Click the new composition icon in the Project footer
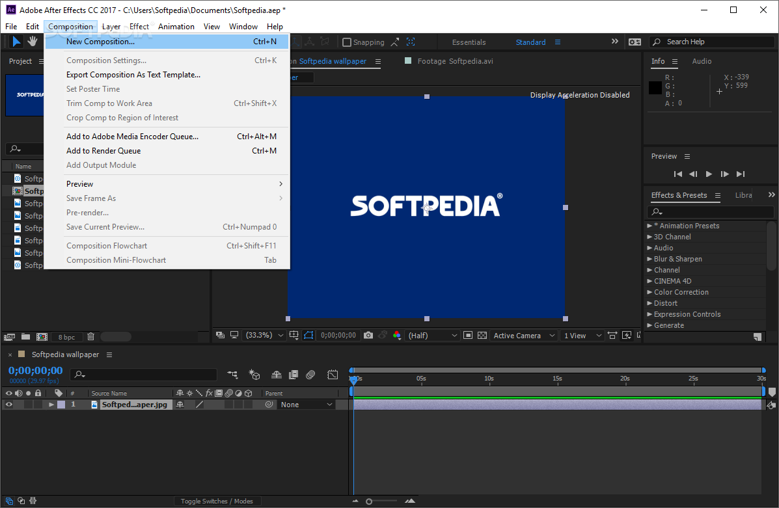Image resolution: width=779 pixels, height=508 pixels. click(42, 337)
